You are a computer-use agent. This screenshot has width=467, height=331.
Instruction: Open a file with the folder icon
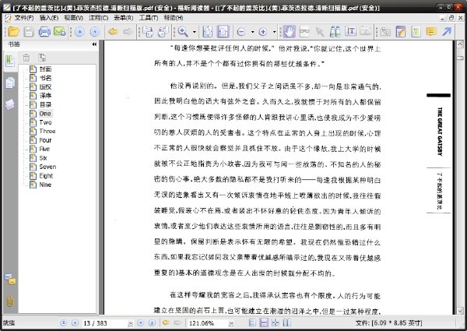coord(13,31)
